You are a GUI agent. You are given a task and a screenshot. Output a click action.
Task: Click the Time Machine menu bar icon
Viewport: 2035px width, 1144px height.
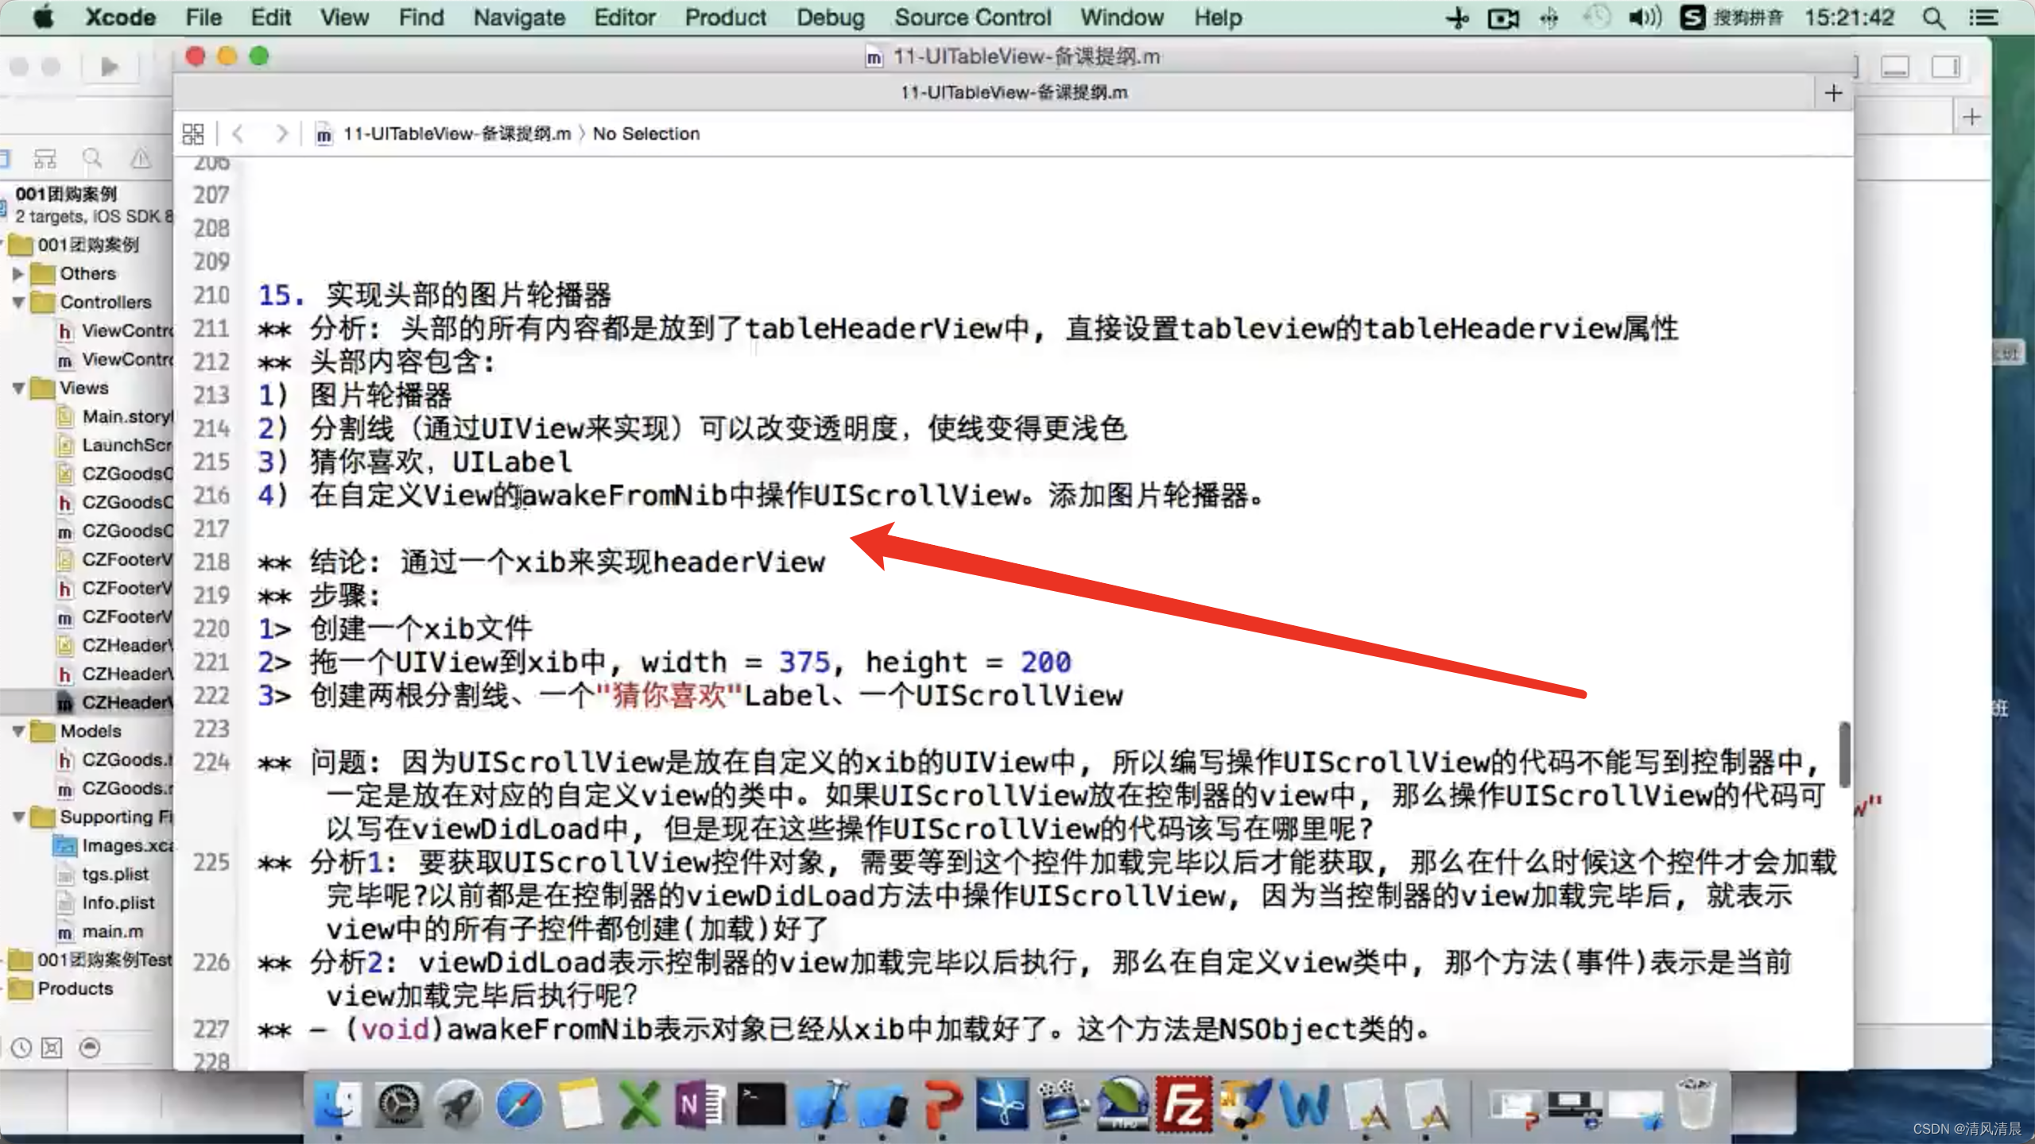pos(1595,17)
